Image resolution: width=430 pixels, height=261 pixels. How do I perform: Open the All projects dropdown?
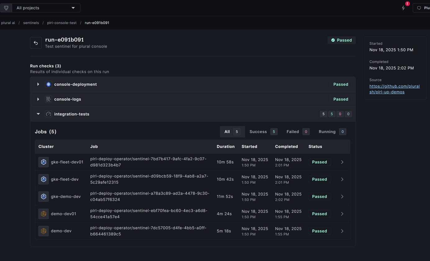(x=46, y=8)
